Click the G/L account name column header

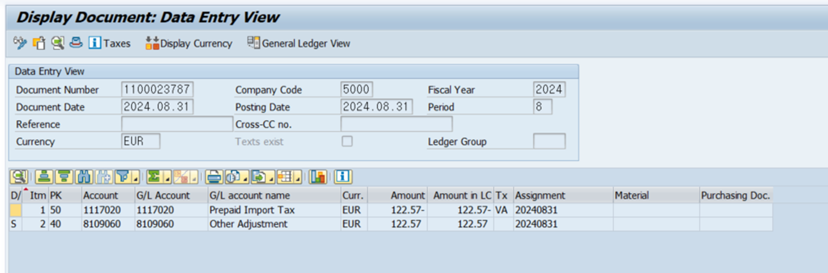[274, 195]
